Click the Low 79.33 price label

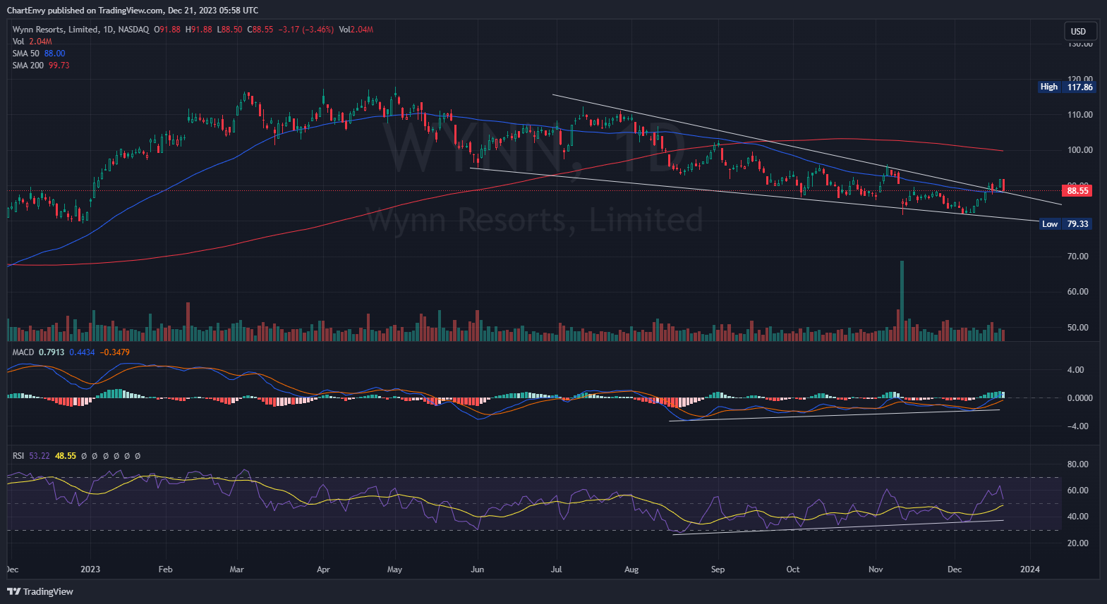1065,224
